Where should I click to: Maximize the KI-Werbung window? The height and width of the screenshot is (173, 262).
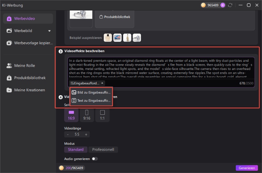249,5
